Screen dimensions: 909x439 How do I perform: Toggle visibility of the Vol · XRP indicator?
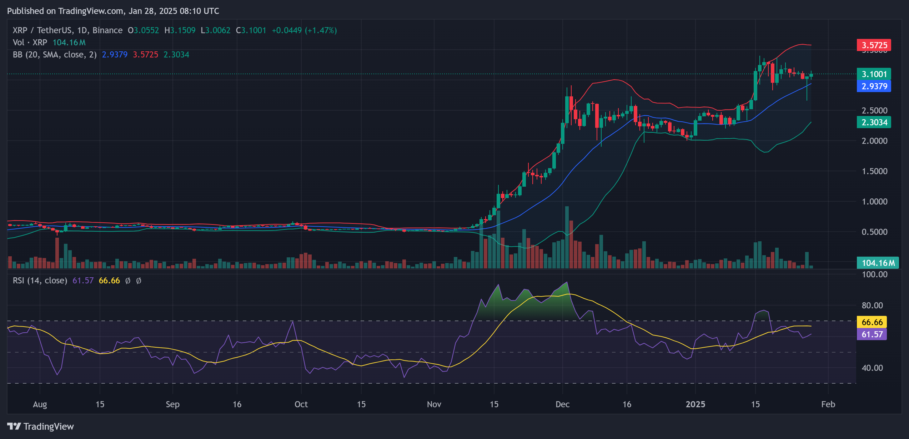point(30,42)
